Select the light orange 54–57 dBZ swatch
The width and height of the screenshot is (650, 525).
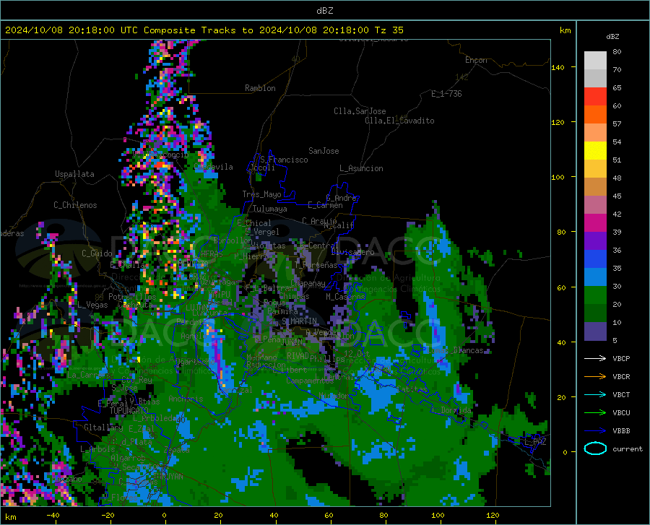point(595,133)
